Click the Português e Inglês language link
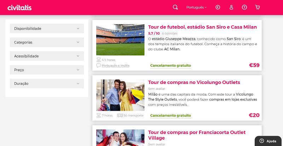 [116, 66]
